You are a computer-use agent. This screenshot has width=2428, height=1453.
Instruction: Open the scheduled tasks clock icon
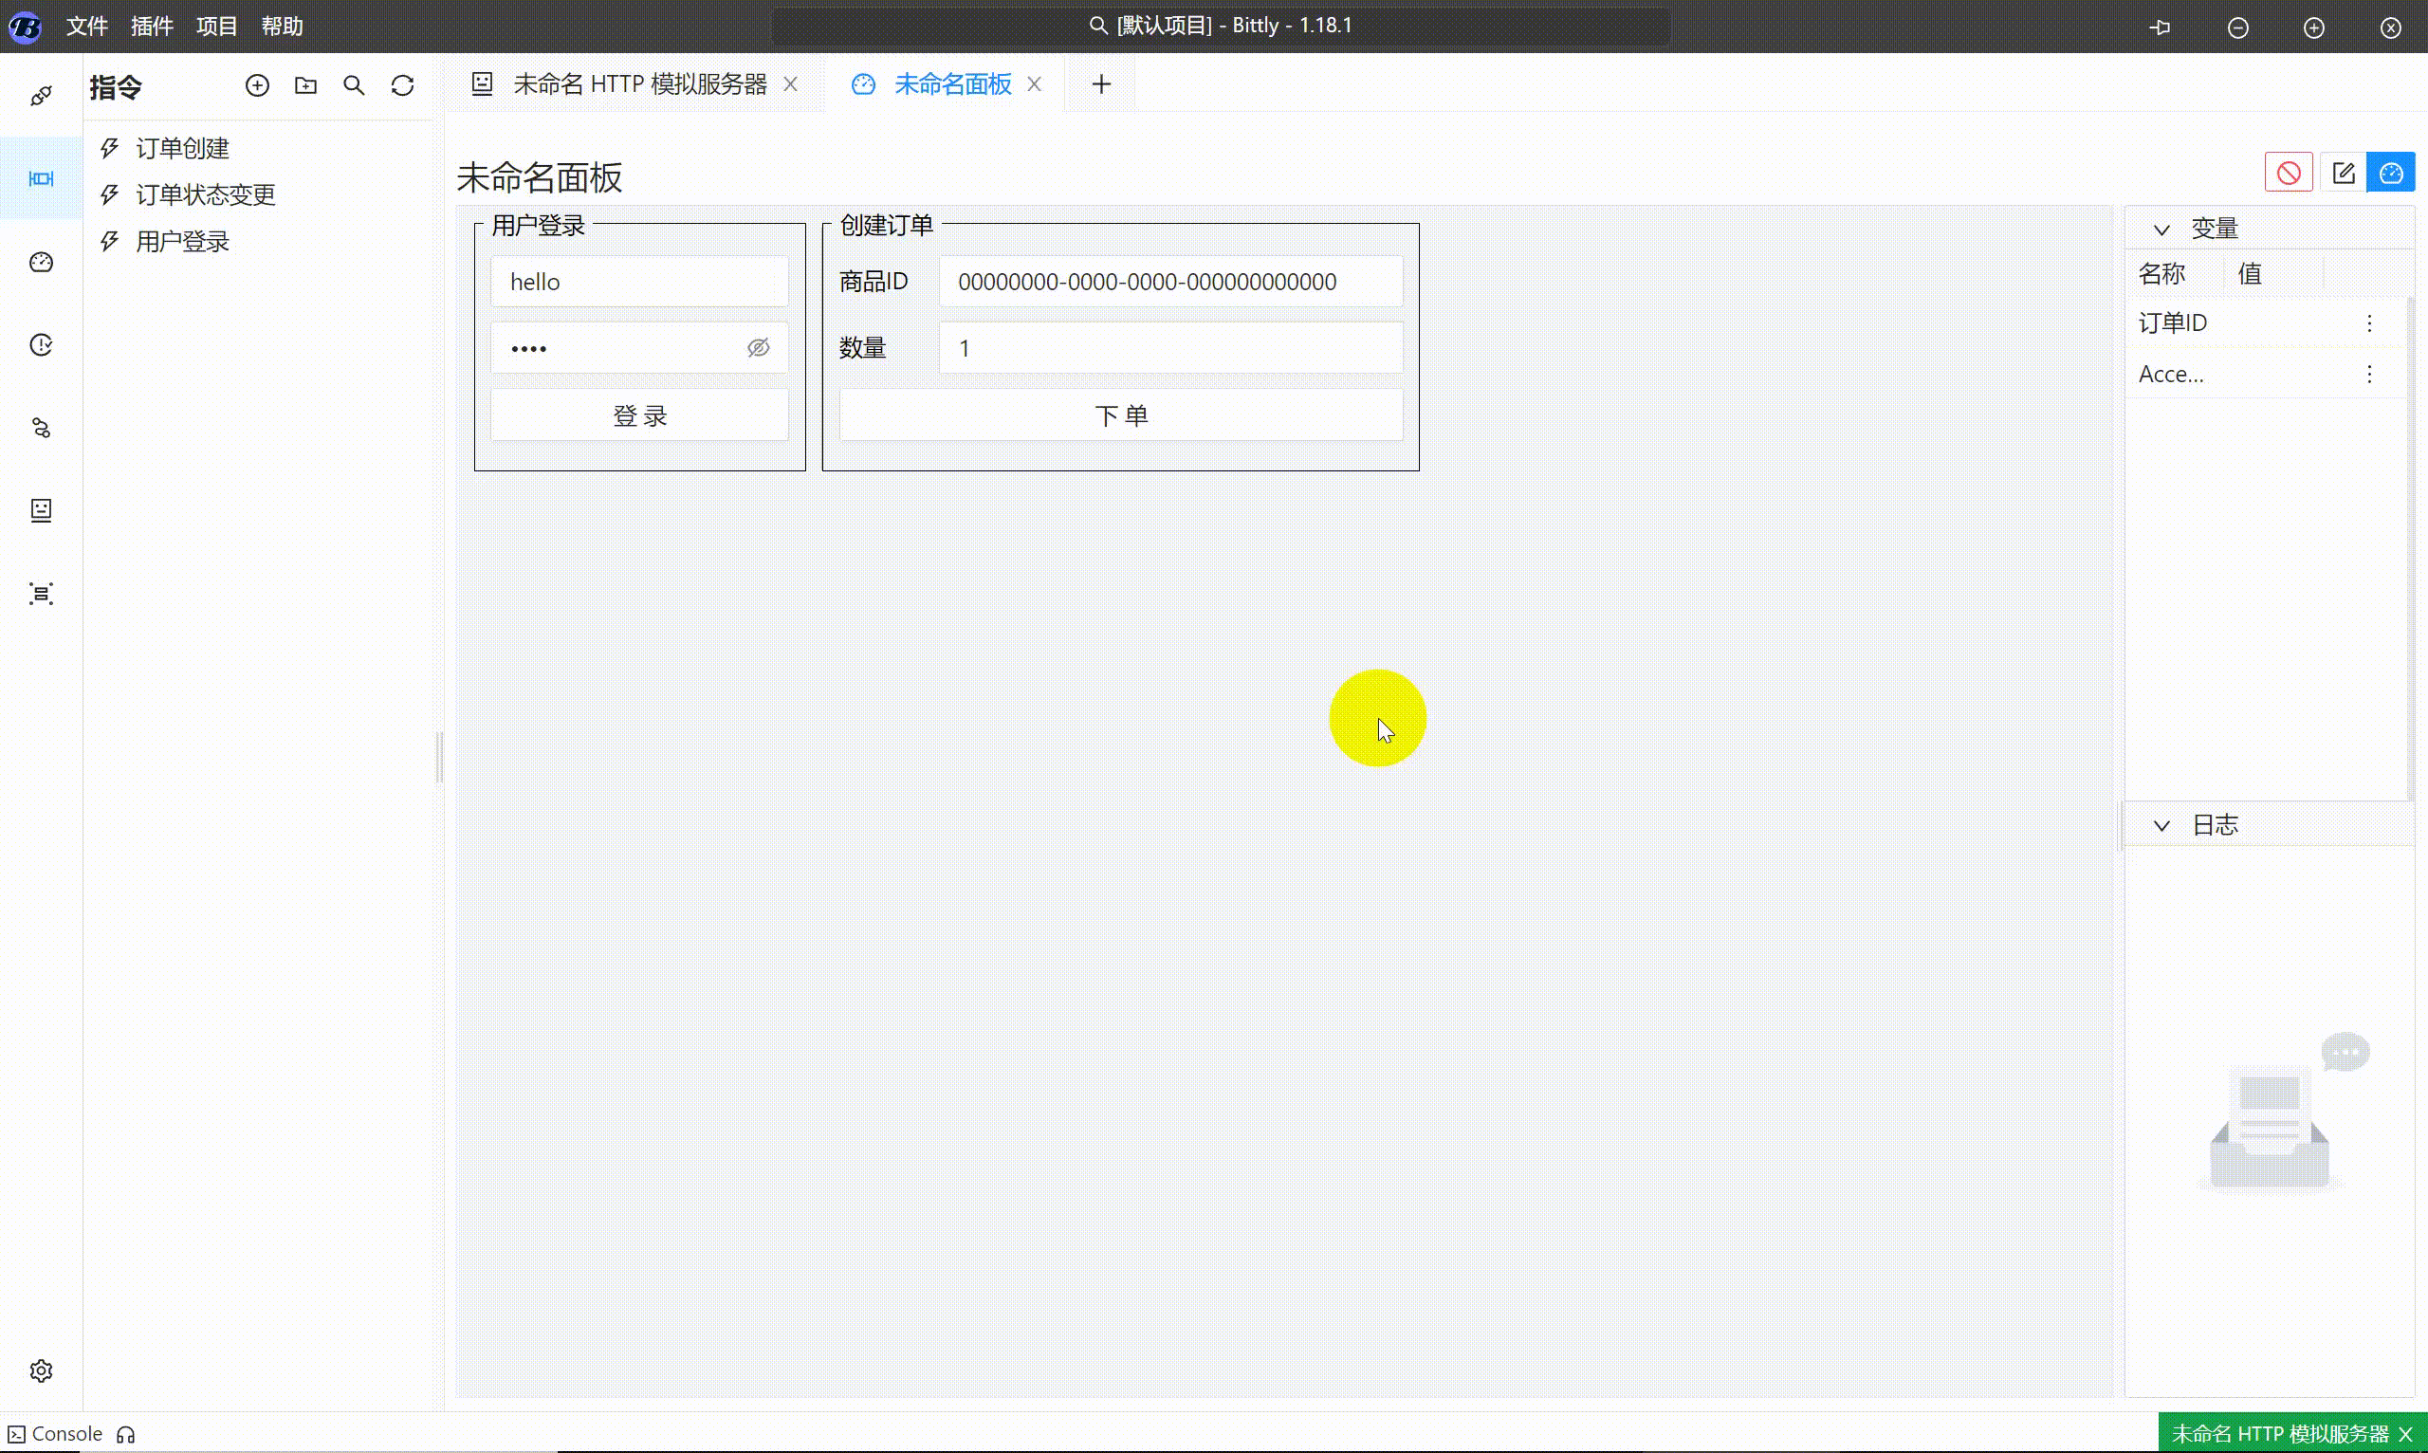41,344
